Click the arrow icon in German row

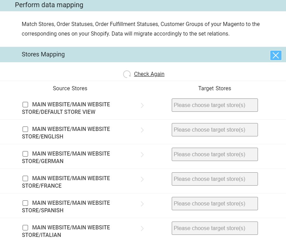pyautogui.click(x=142, y=155)
